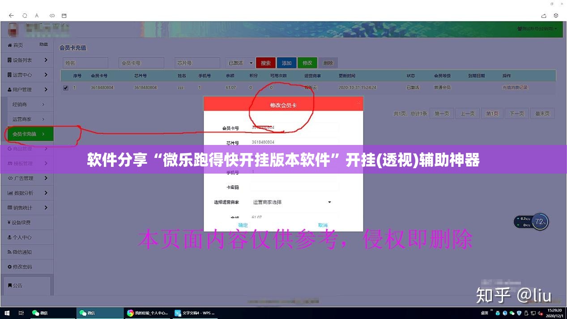The image size is (567, 319).
Task: Click the cube icon at top right
Action: (556, 15)
